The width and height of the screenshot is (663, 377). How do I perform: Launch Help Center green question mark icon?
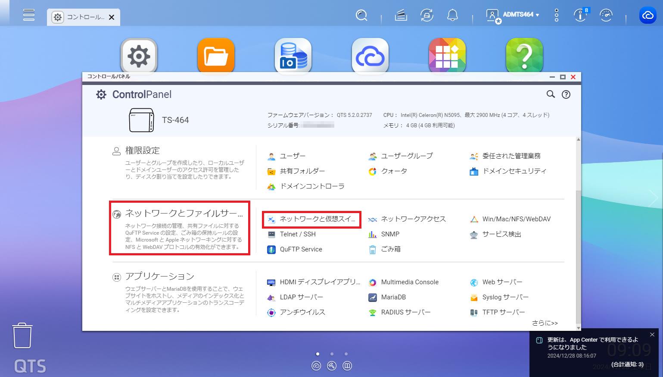pyautogui.click(x=524, y=56)
